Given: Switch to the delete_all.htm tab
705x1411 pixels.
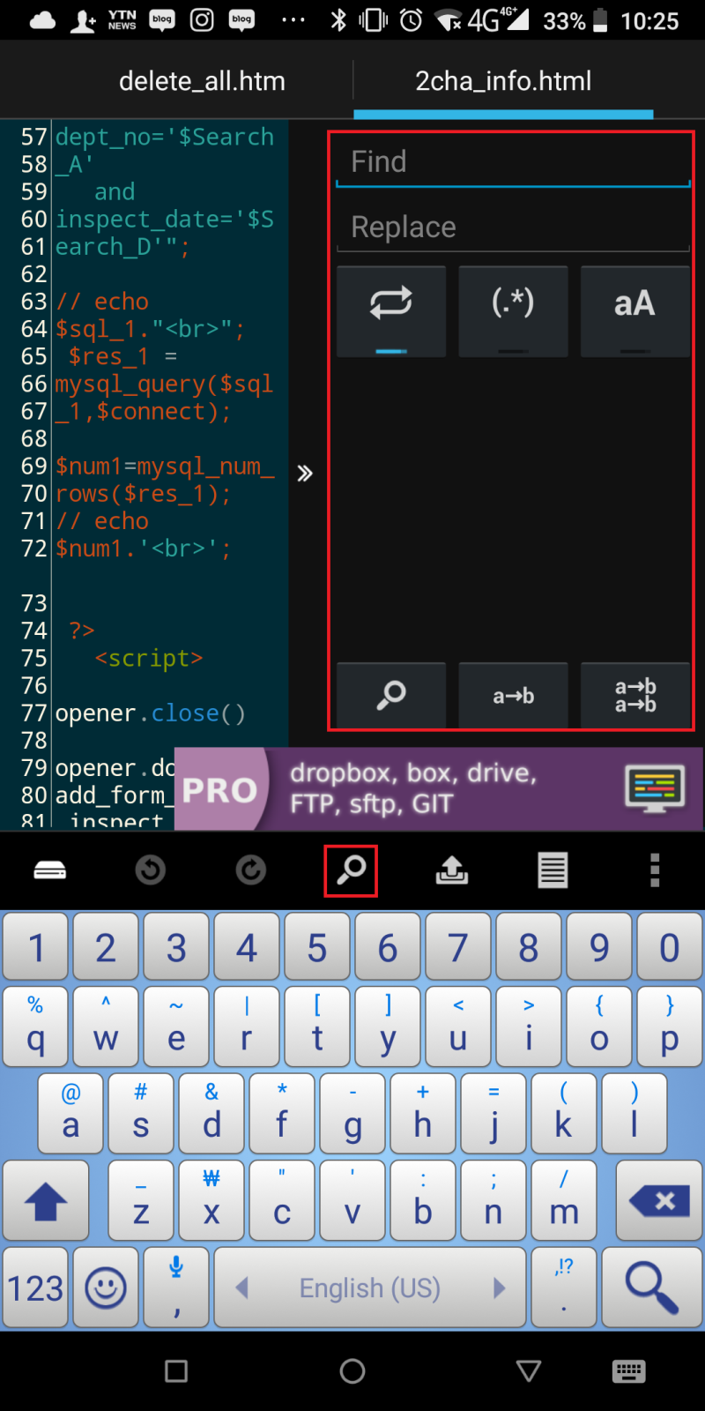Looking at the screenshot, I should pos(202,81).
